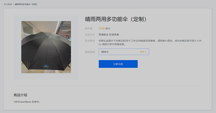Click the shipping note starting with 实物礼品预计
The image size is (216, 113).
click(x=150, y=42)
